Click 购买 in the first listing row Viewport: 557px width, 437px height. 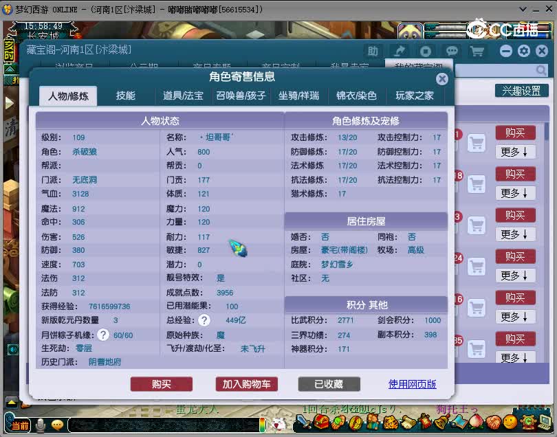click(516, 133)
